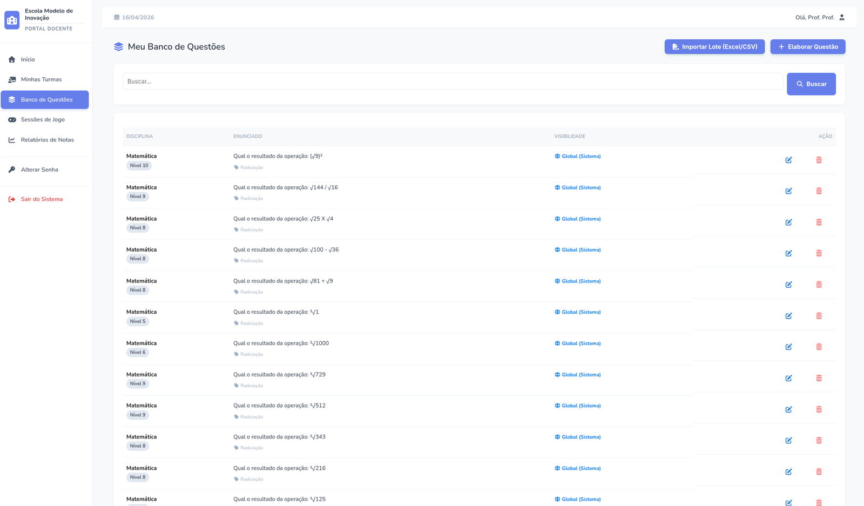Focus the Buscar... search field
The width and height of the screenshot is (864, 506).
pyautogui.click(x=453, y=82)
